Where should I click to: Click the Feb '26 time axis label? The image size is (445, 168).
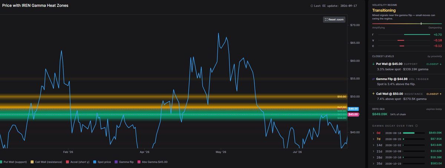tap(68, 152)
